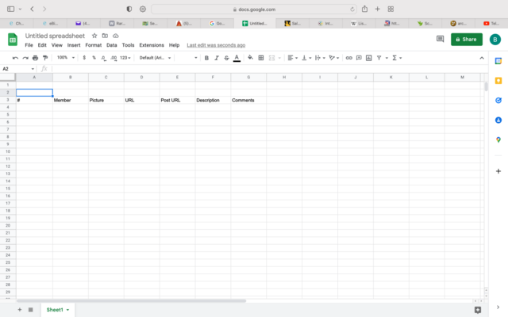Open Google Keep in side panel
This screenshot has width=508, height=317.
(x=498, y=82)
